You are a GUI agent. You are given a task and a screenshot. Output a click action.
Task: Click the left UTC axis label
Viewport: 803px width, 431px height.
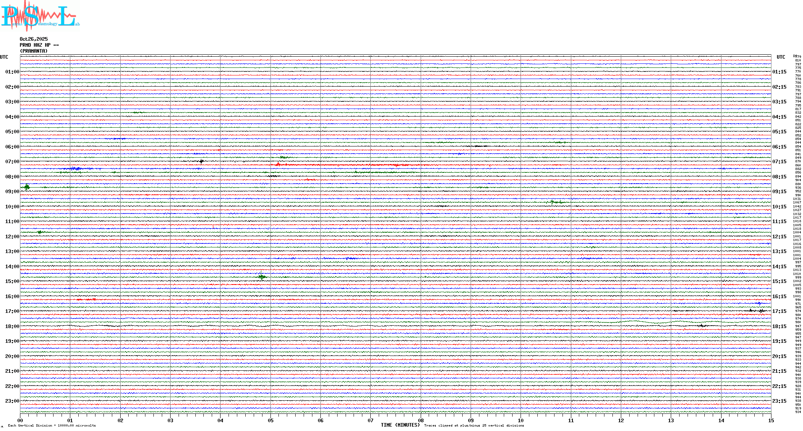(x=4, y=57)
